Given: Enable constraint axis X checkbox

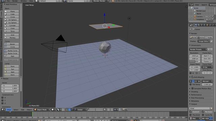Looking at the screenshot, I should click(x=2, y=97).
